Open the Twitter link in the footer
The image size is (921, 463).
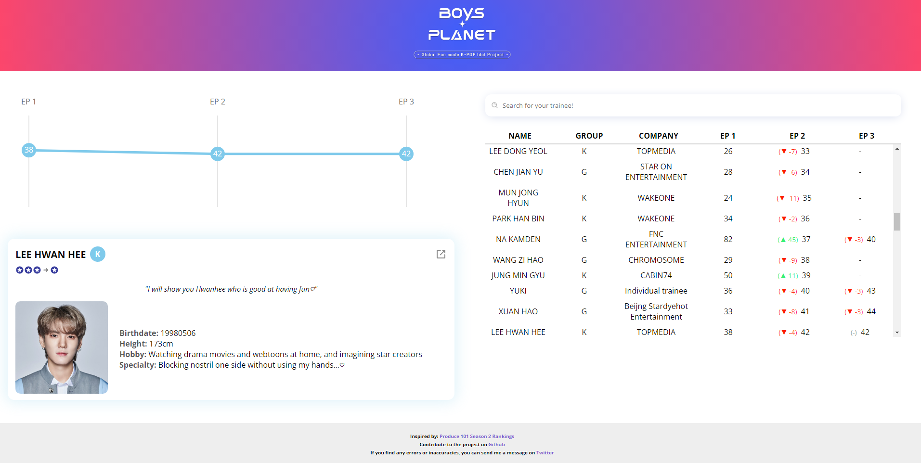point(545,452)
